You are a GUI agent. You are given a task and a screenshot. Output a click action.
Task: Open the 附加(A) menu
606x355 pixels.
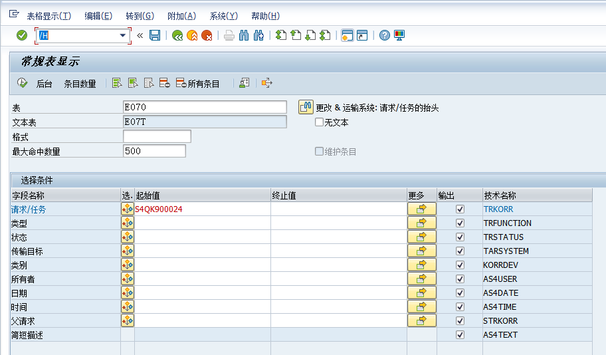(x=181, y=16)
